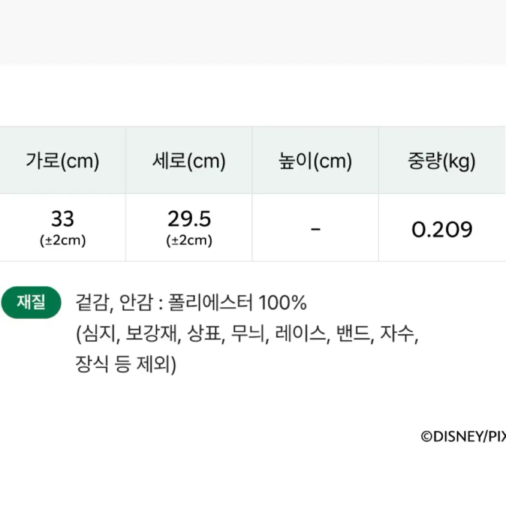This screenshot has height=506, width=506.
Task: Click the ©DISNEY/PIXAR copyright text
Action: (x=463, y=436)
